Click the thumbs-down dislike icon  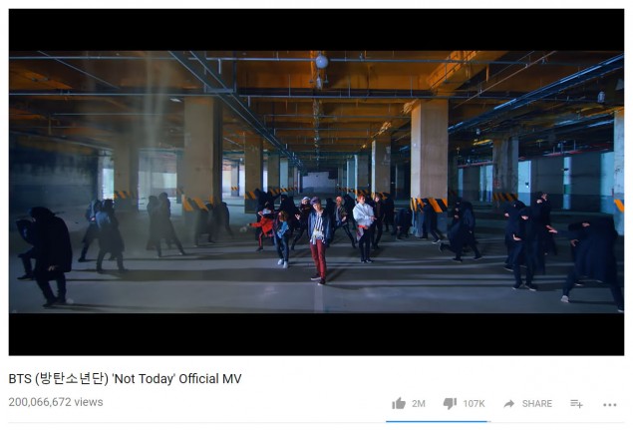(450, 403)
